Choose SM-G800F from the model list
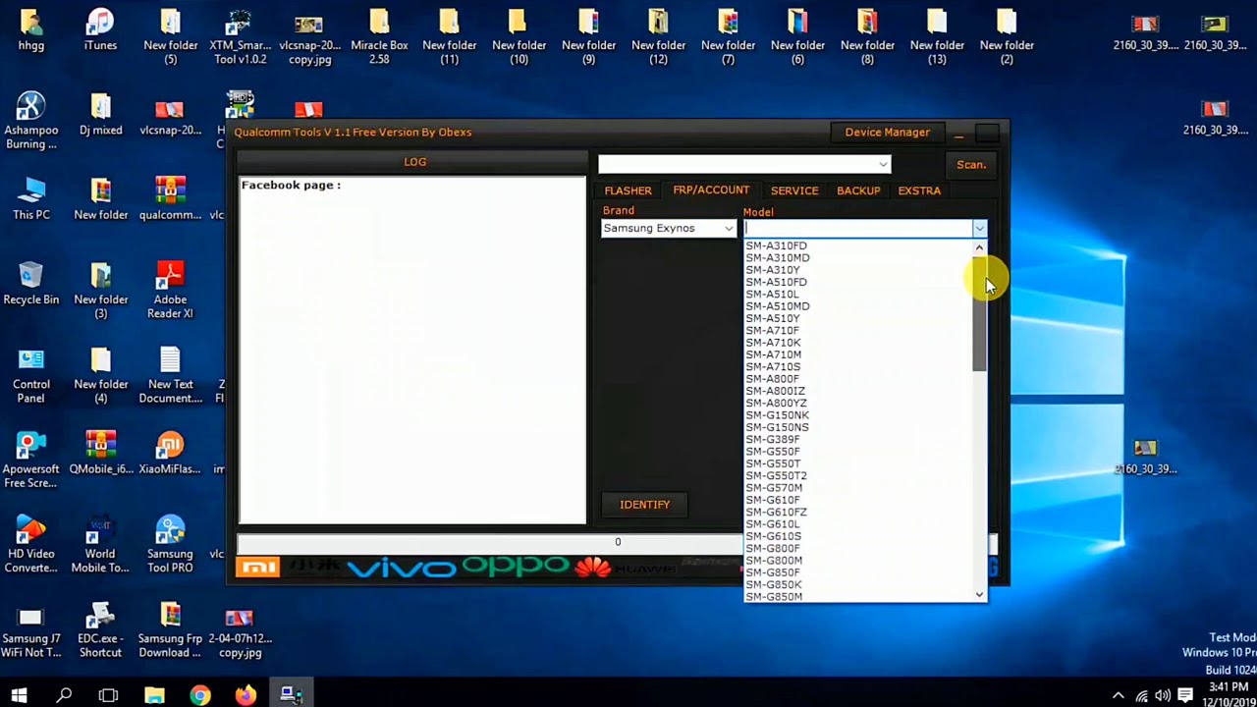Screen dimensions: 1257x707 (772, 548)
